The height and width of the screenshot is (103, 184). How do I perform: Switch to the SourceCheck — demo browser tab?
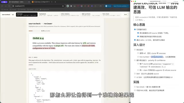(x=19, y=2)
